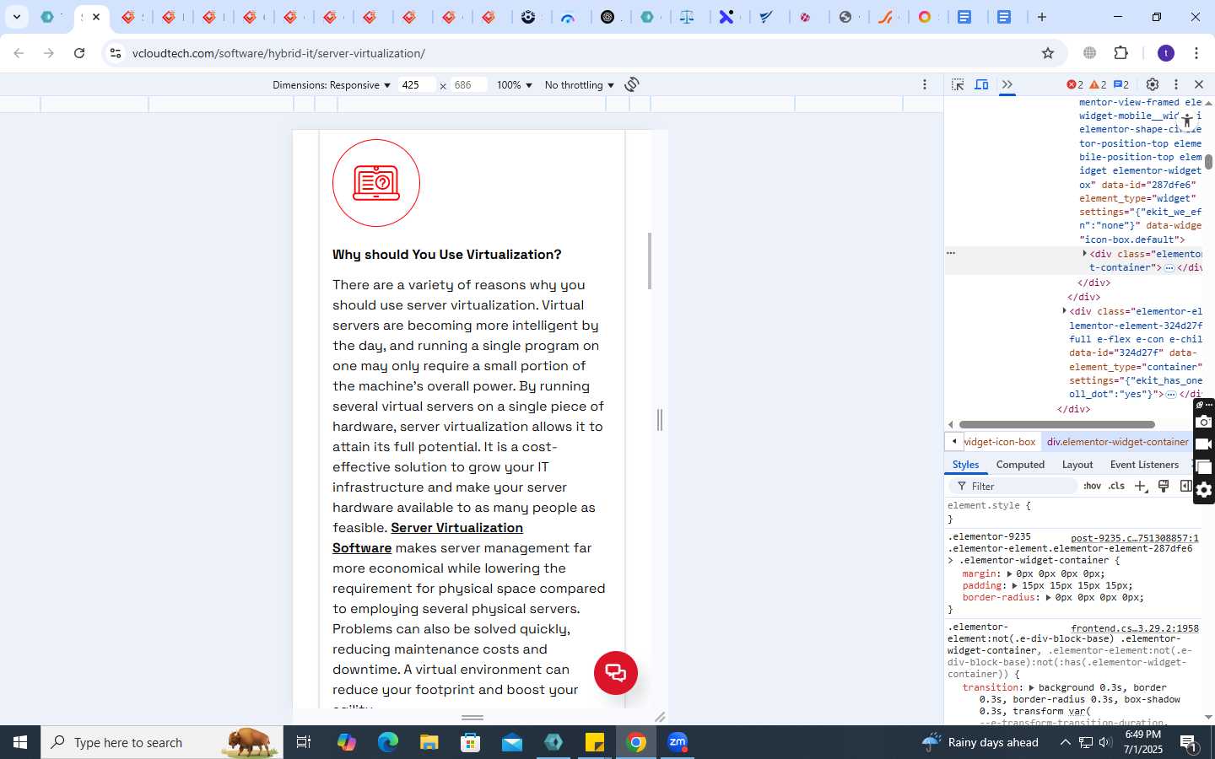Open the rendering emulation paintbrush icon
The width and height of the screenshot is (1215, 759).
point(1164,486)
